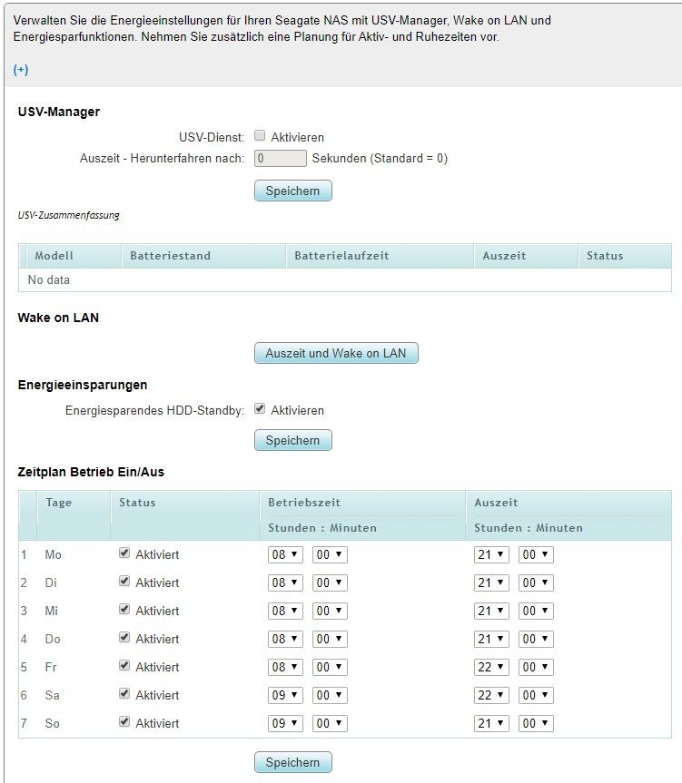Open Sunday Auszeit minutes dropdown
Image resolution: width=682 pixels, height=783 pixels.
coord(536,723)
